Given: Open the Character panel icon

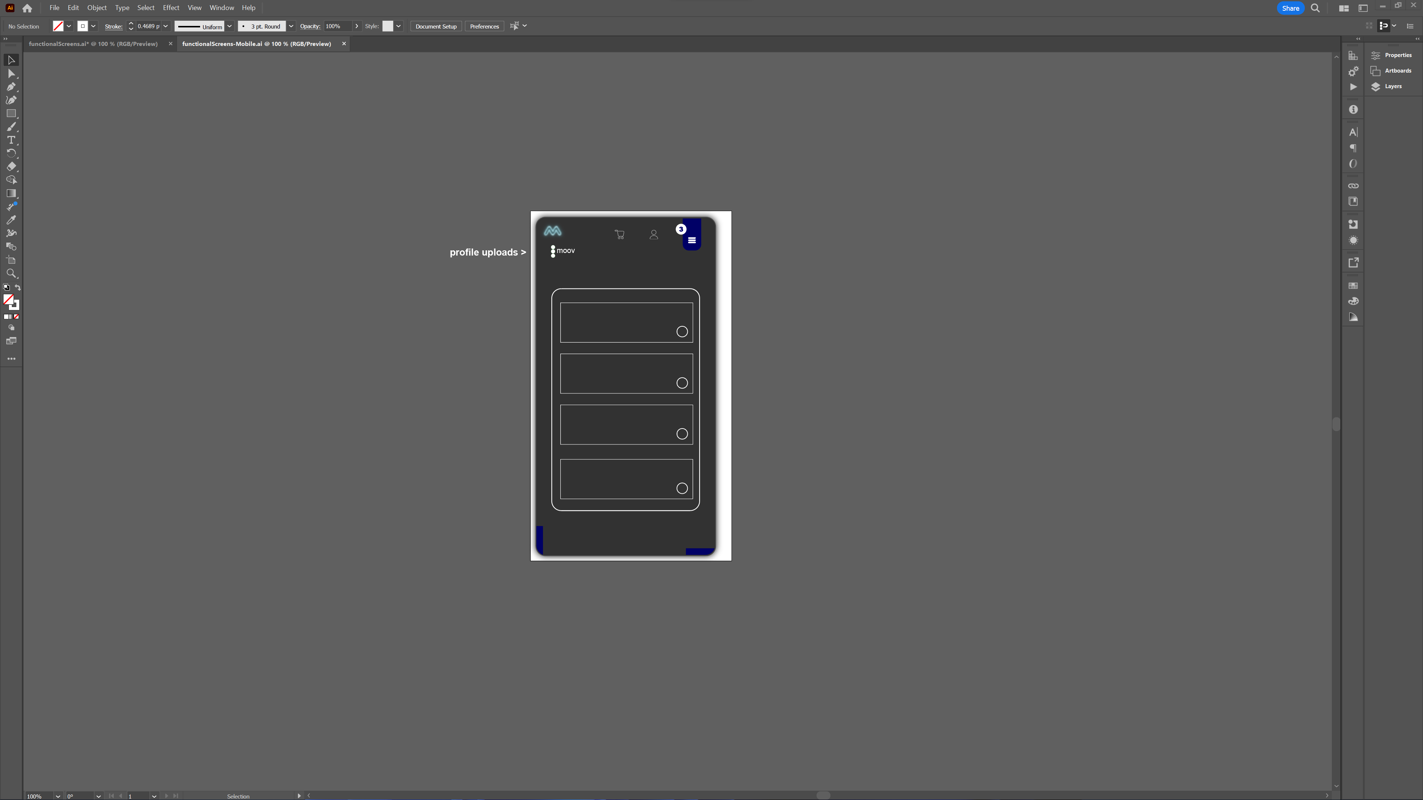Looking at the screenshot, I should point(1353,132).
